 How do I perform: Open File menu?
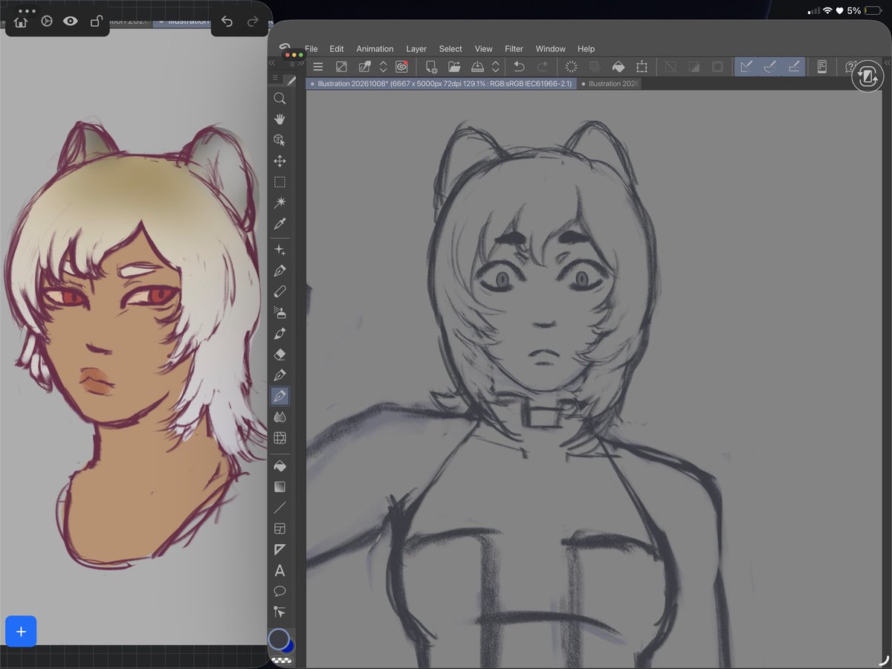point(311,49)
